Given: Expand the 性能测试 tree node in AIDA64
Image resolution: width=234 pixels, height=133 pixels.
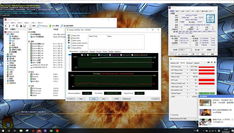Looking at the screenshot, I should coord(6,83).
